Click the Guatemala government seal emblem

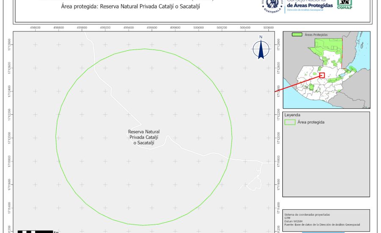tap(272, 6)
